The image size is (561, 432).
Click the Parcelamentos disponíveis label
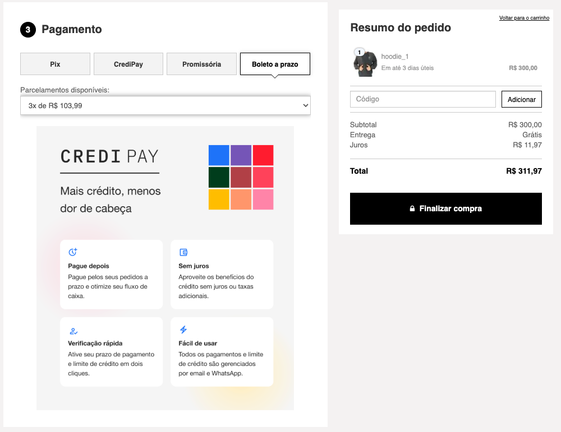(x=65, y=90)
